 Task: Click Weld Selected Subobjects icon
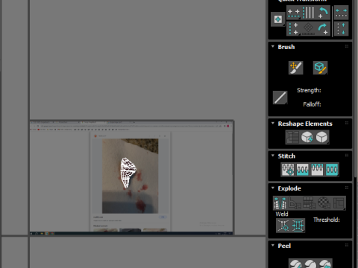(298, 226)
